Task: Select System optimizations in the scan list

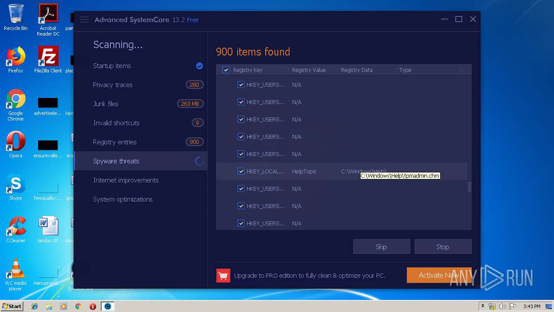Action: point(141,199)
